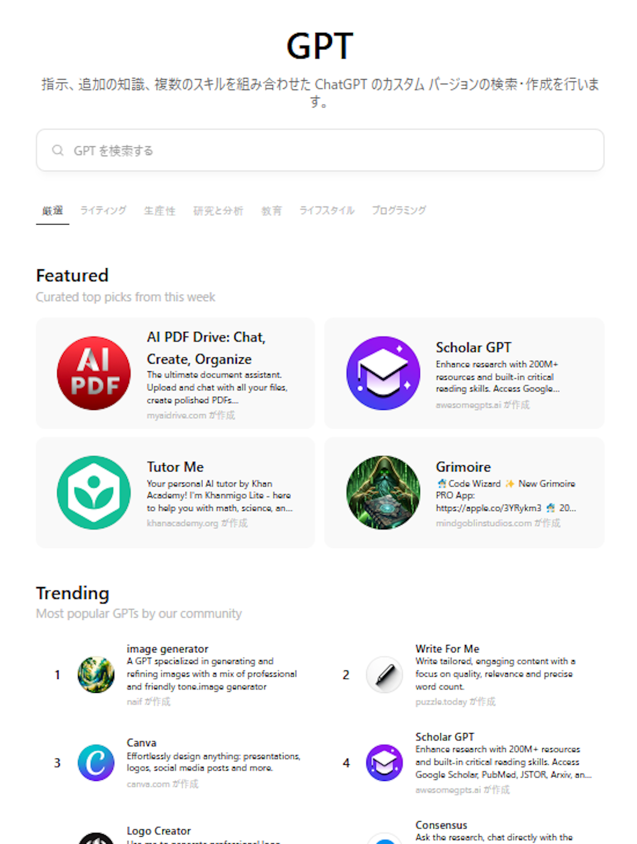Click 'naif が作成' author text
The image size is (637, 844).
coord(148,702)
